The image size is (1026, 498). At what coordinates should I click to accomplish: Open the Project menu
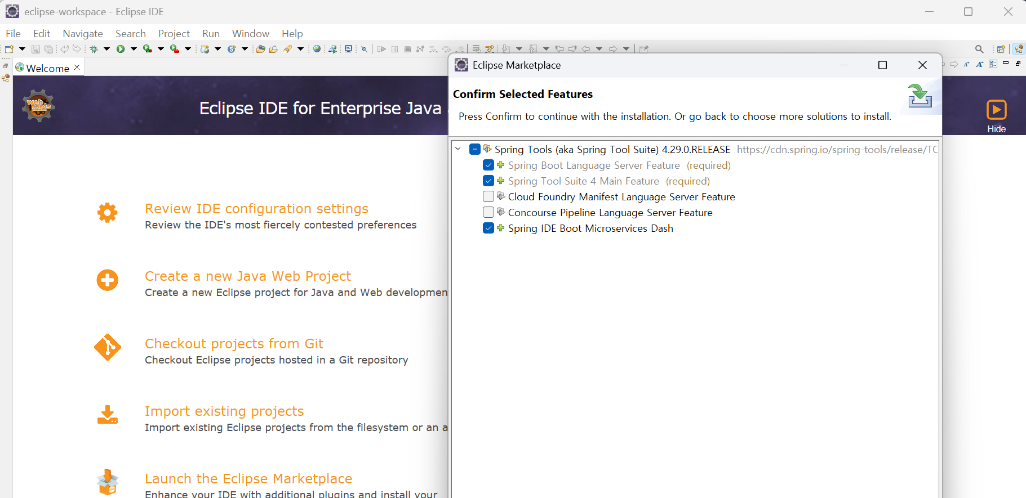point(174,34)
